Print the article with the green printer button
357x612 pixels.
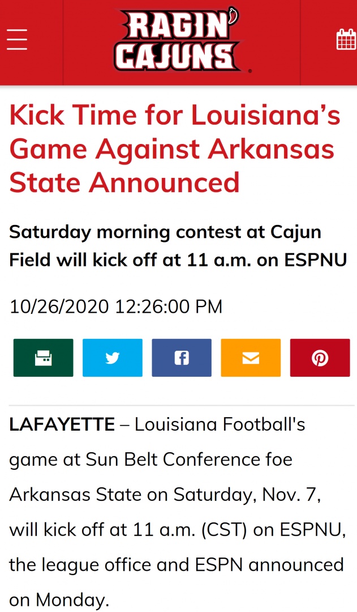tap(44, 358)
